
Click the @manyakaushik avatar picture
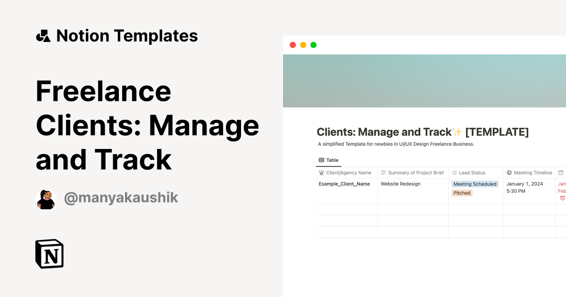[45, 198]
